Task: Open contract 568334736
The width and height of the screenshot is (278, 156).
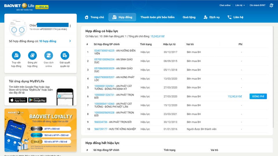Action: click(x=101, y=122)
